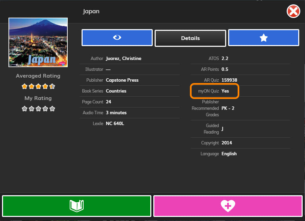Open the book with green read button
This screenshot has width=305, height=221.
(77, 206)
